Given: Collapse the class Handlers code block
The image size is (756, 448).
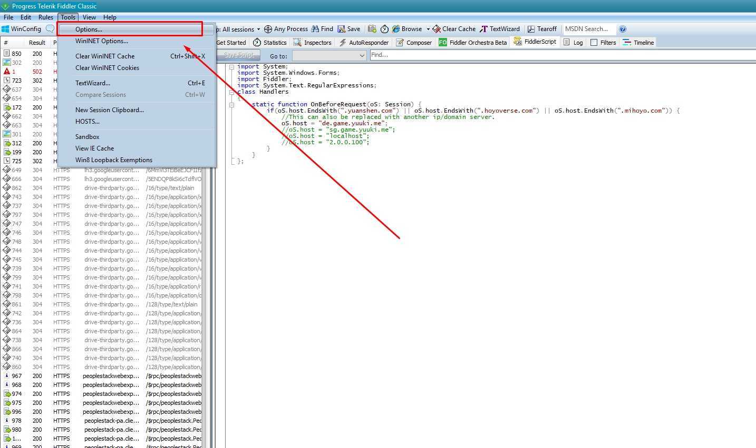Looking at the screenshot, I should coord(231,92).
